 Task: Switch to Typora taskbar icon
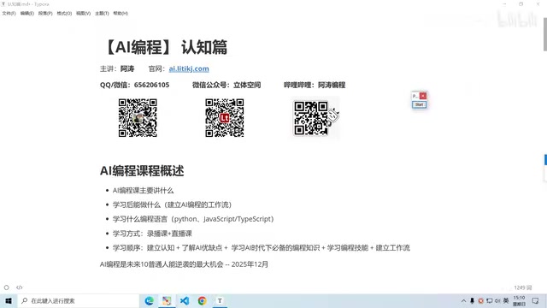coord(220,300)
